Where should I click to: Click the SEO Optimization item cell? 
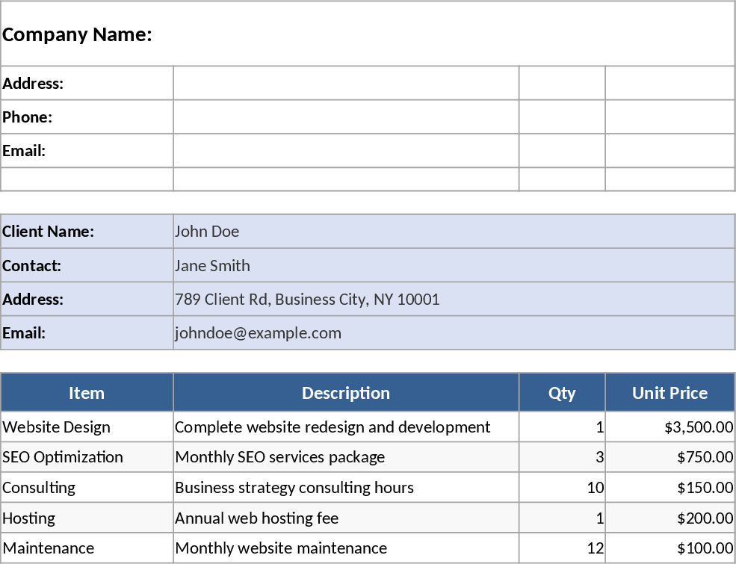(87, 457)
